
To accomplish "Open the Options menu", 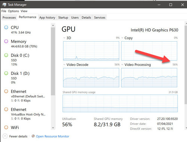I will click(x=13, y=11).
